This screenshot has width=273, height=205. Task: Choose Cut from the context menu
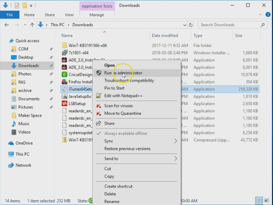click(x=107, y=169)
